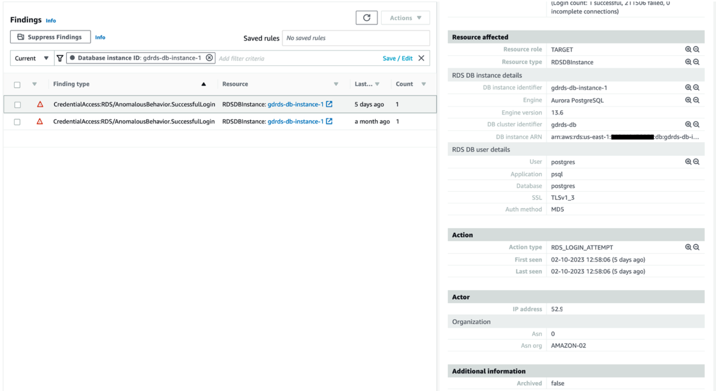The height and width of the screenshot is (391, 716).
Task: Select the first finding's row checkbox
Action: (x=17, y=104)
